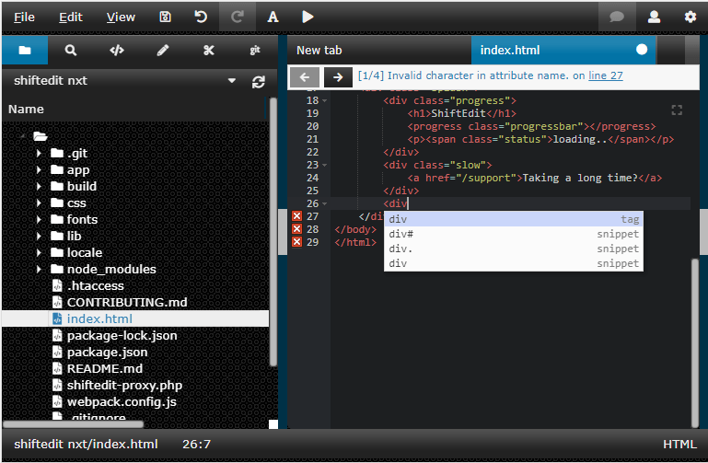Open the git panel in sidebar

(255, 50)
